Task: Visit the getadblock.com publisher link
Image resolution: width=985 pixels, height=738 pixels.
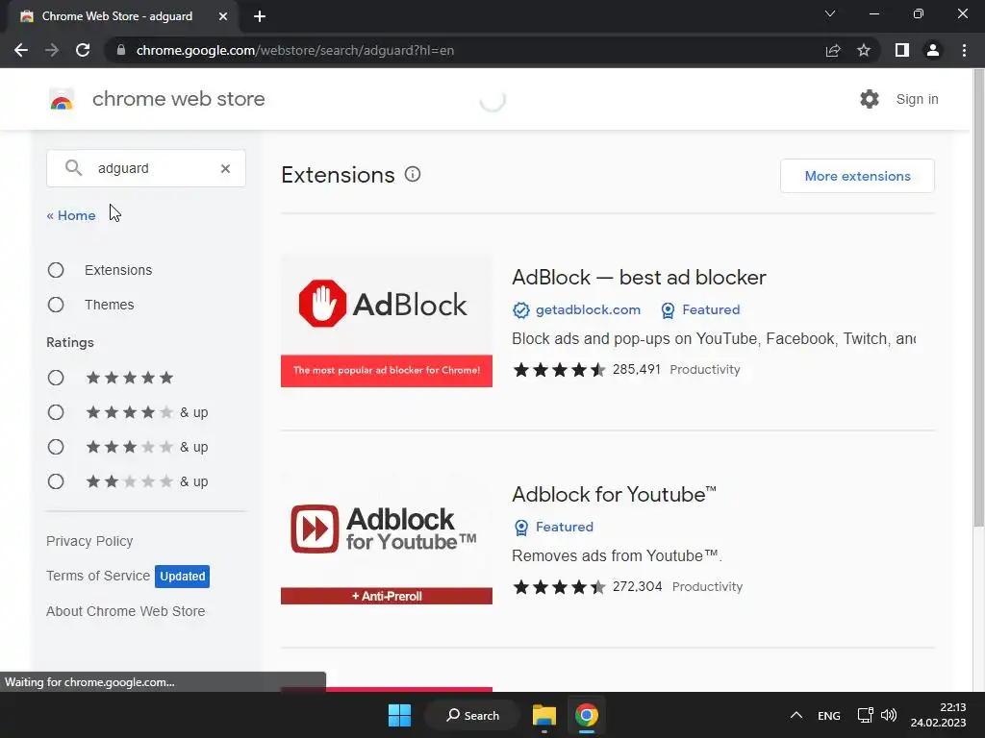Action: [x=588, y=309]
